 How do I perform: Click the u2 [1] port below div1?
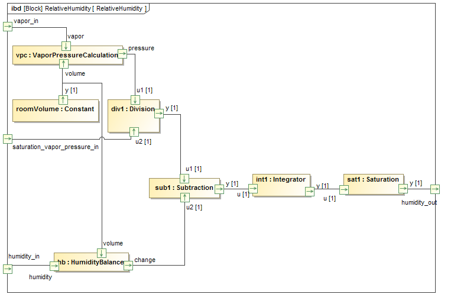(x=134, y=132)
